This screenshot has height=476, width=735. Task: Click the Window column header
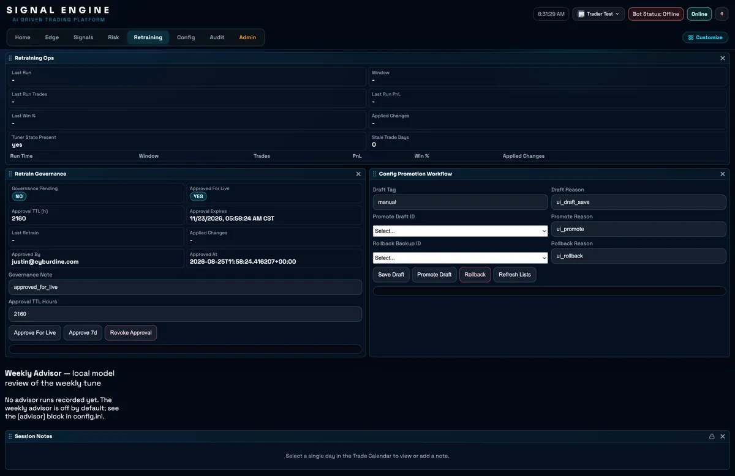pyautogui.click(x=149, y=156)
